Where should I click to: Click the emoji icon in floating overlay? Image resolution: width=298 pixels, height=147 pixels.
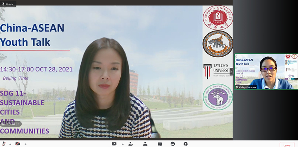pyautogui.click(x=9, y=124)
